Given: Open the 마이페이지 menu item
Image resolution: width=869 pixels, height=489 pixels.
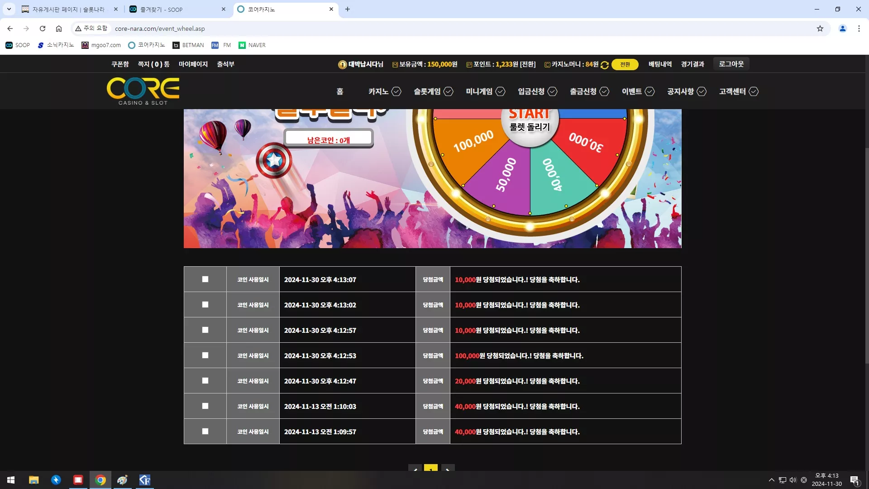Looking at the screenshot, I should coord(193,64).
